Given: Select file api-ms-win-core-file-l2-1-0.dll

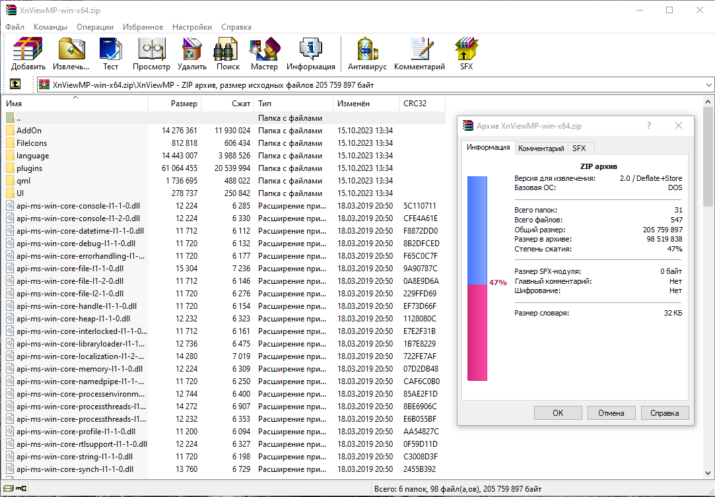Looking at the screenshot, I should click(70, 294).
